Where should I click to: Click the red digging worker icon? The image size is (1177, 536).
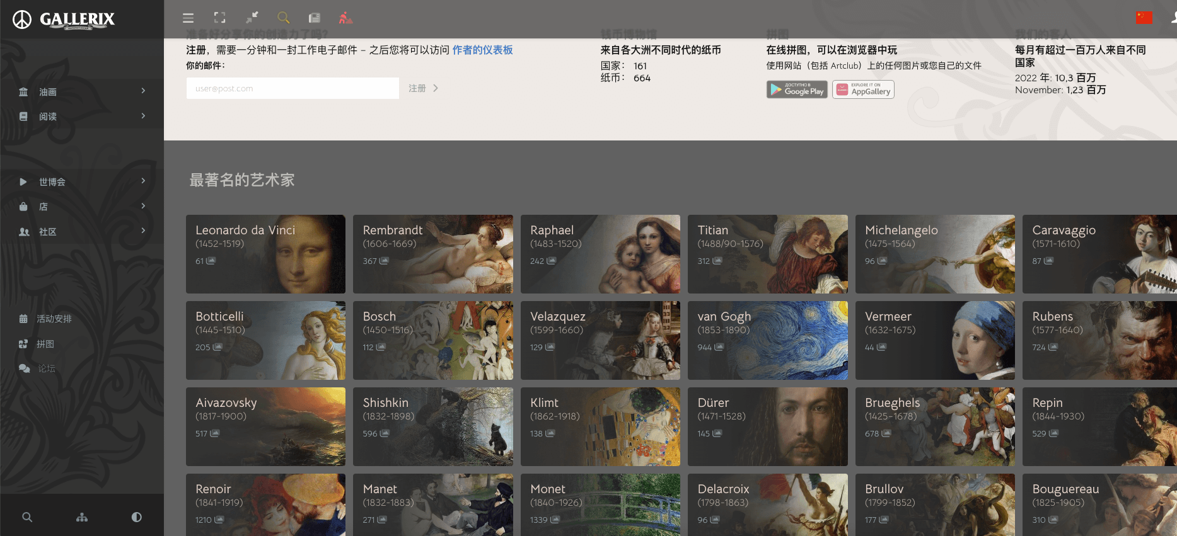click(345, 18)
